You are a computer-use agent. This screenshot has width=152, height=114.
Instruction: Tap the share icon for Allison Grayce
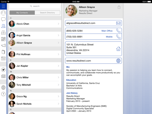tap(119, 7)
